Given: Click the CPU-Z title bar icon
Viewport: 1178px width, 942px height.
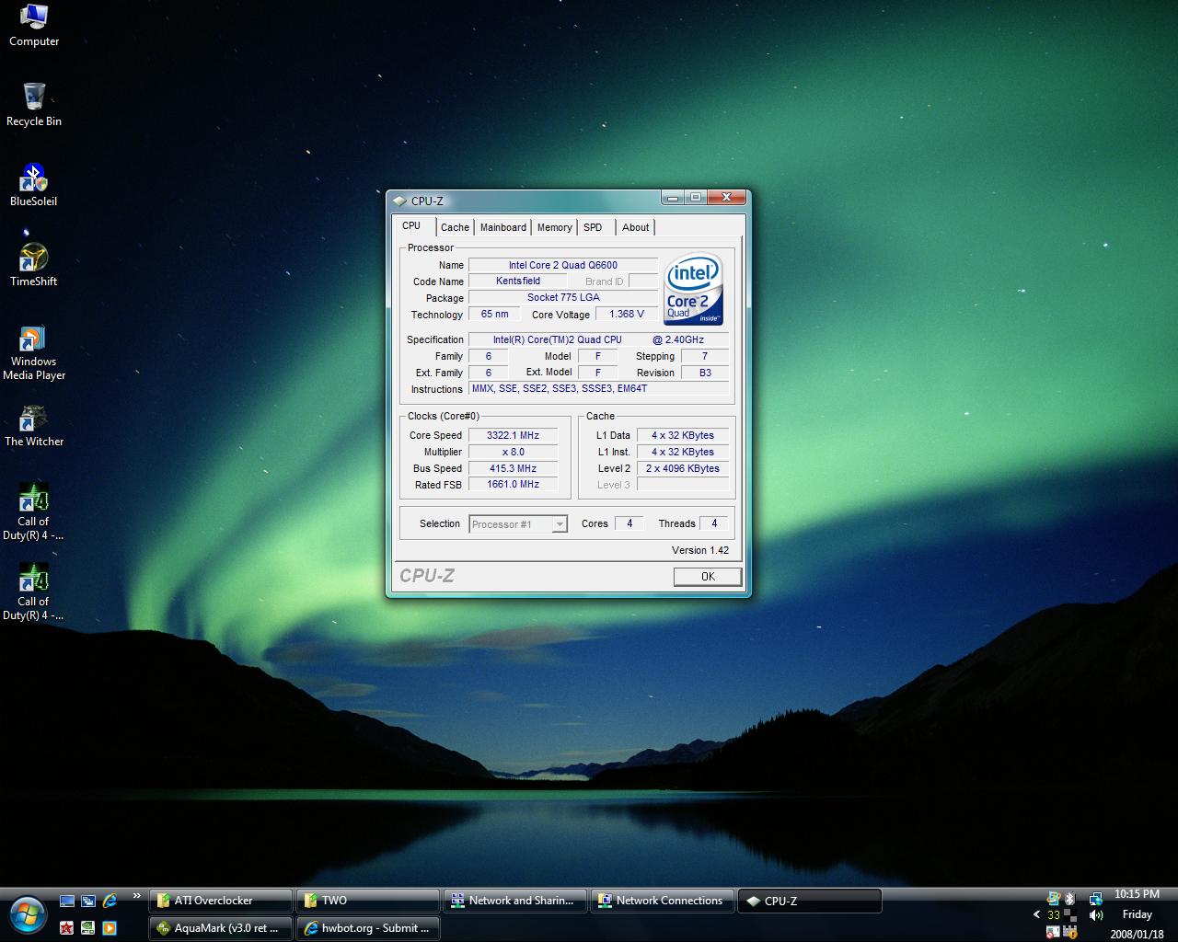Looking at the screenshot, I should point(398,201).
